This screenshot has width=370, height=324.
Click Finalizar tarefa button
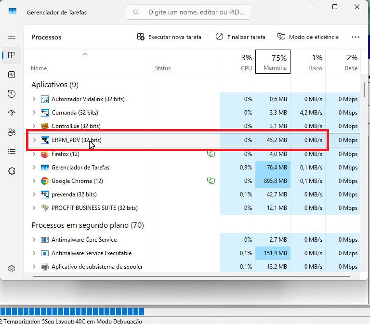240,37
